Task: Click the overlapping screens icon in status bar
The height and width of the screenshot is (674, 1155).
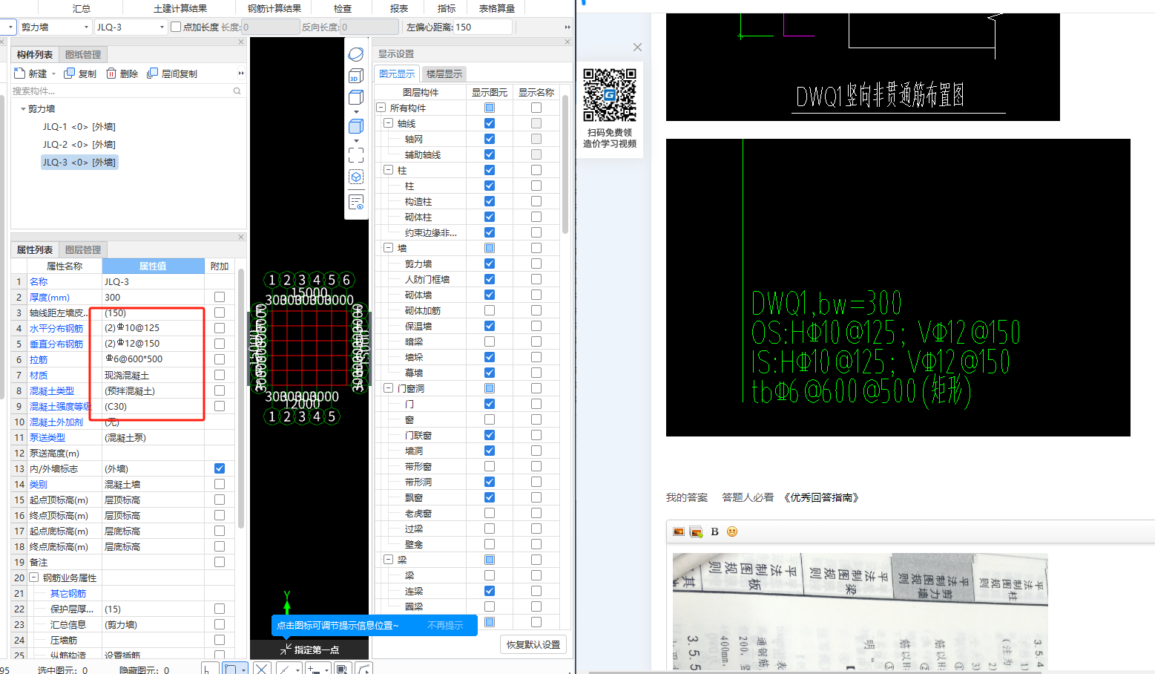Action: point(341,669)
